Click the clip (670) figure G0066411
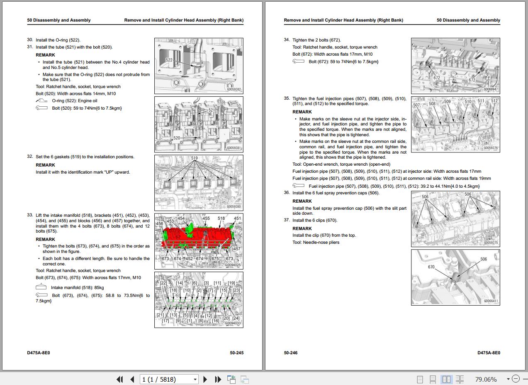The image size is (528, 385). coord(455,277)
